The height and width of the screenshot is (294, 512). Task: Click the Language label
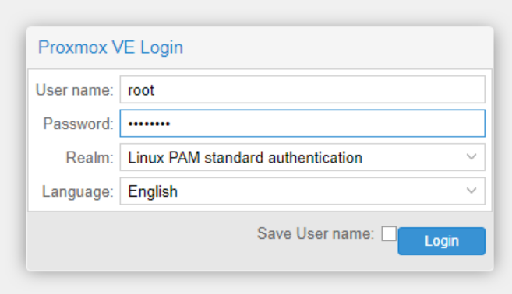(x=77, y=191)
